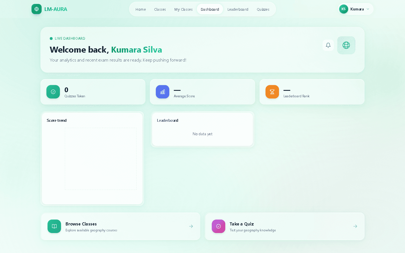Click the KS user avatar
This screenshot has width=405, height=253.
click(343, 9)
